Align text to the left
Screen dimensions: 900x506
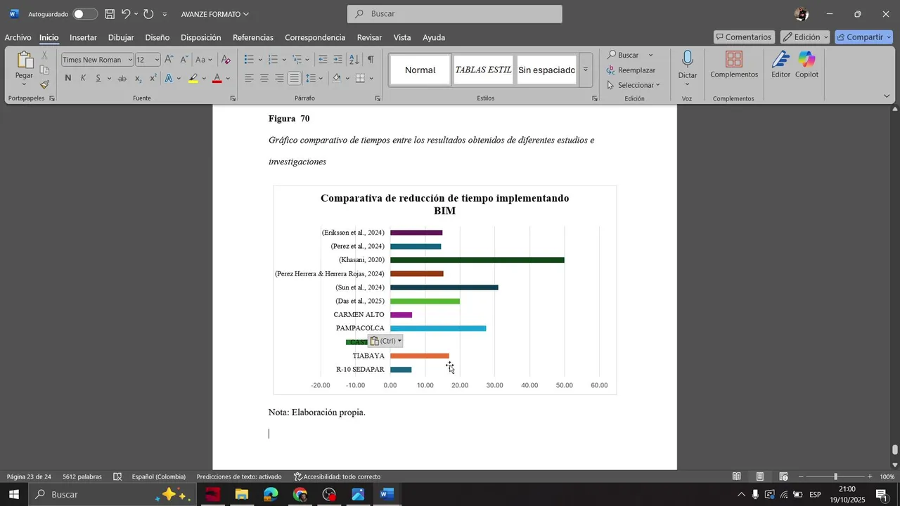pos(249,78)
